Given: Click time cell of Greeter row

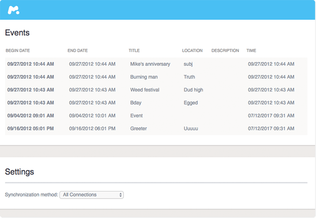Looking at the screenshot, I should pos(271,129).
